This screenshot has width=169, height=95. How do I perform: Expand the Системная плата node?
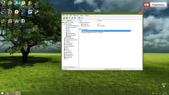[63, 38]
